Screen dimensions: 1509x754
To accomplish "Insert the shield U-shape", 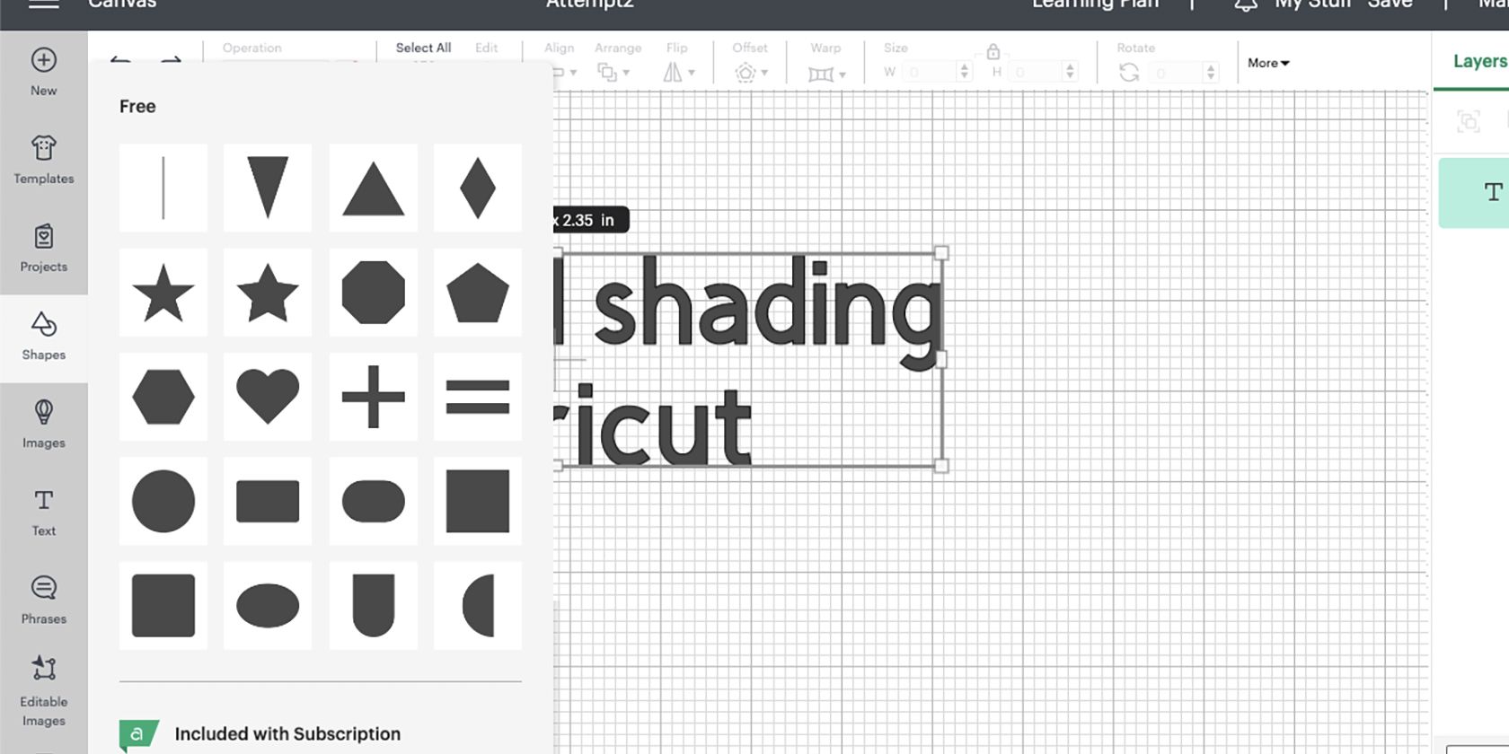I will pos(373,606).
